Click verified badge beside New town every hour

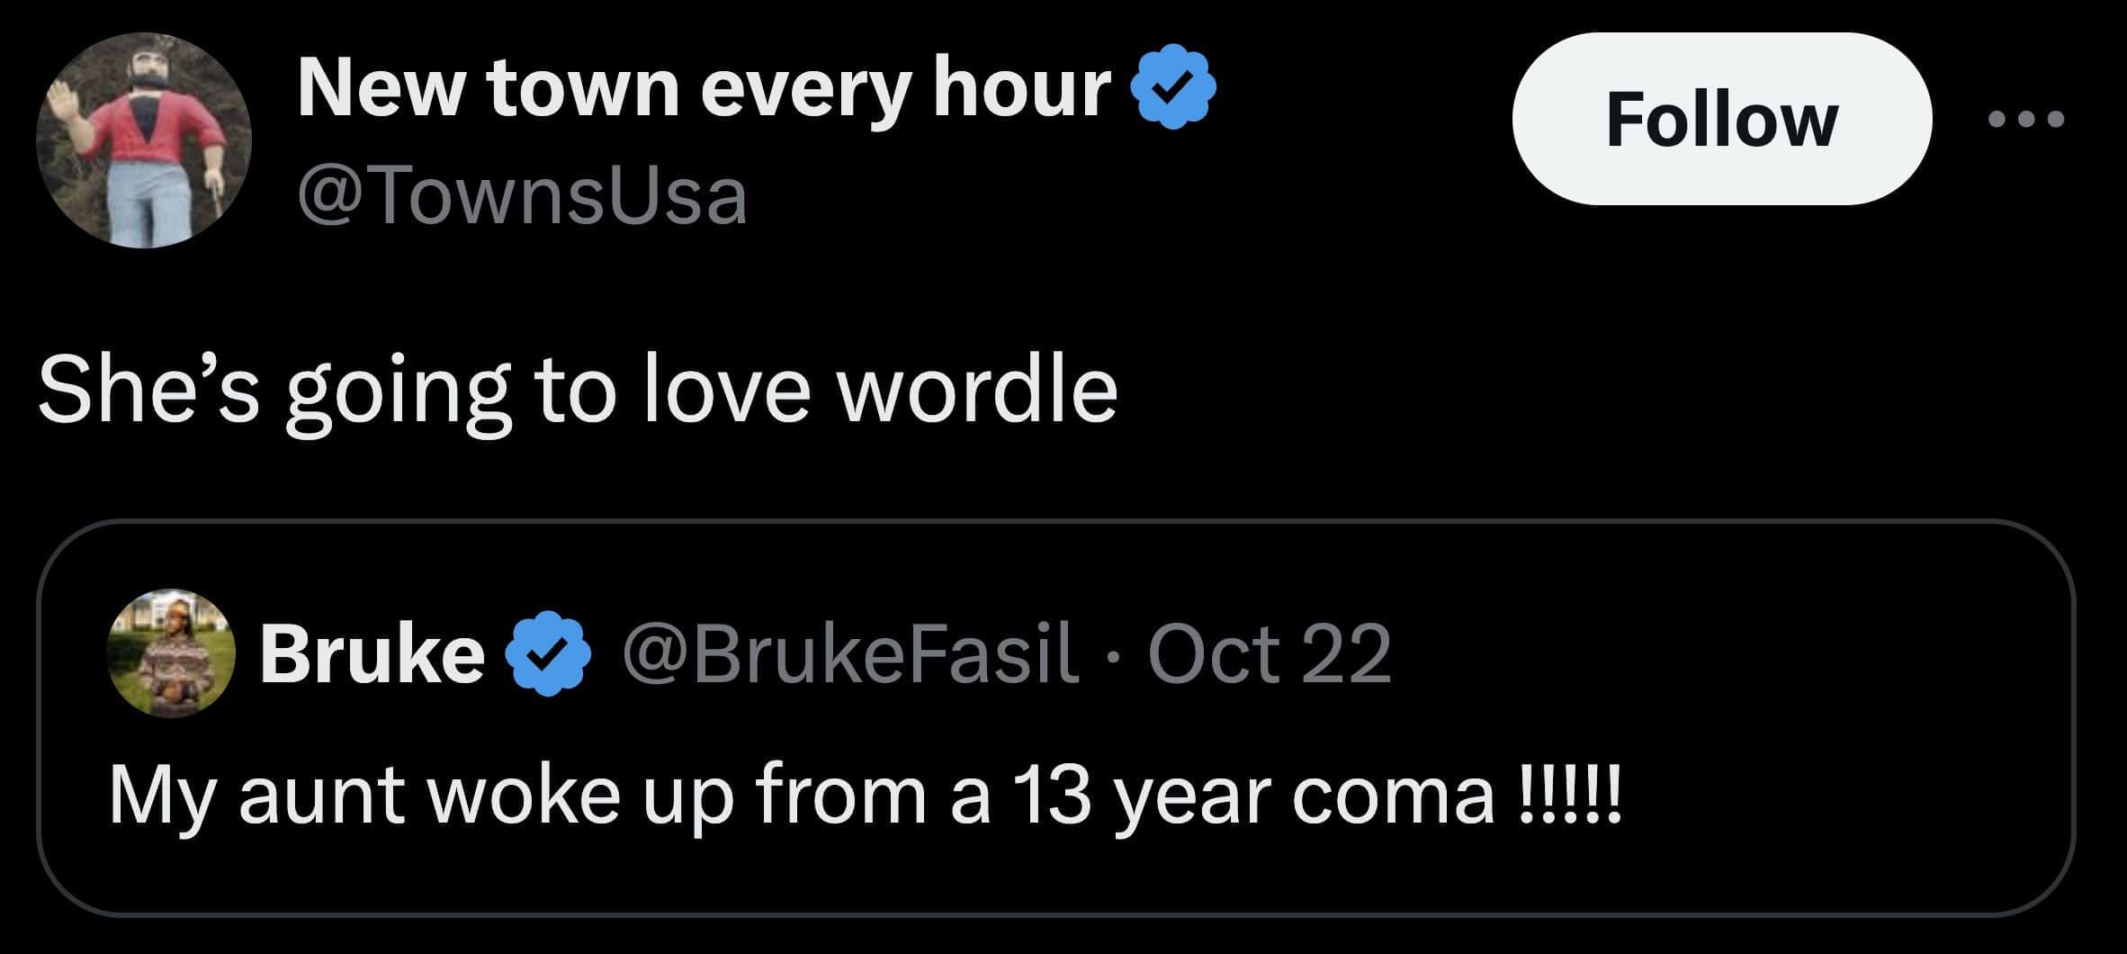(1177, 88)
